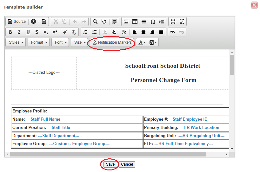The height and width of the screenshot is (172, 260).
Task: Click the accessibility help icon
Action: point(33,22)
